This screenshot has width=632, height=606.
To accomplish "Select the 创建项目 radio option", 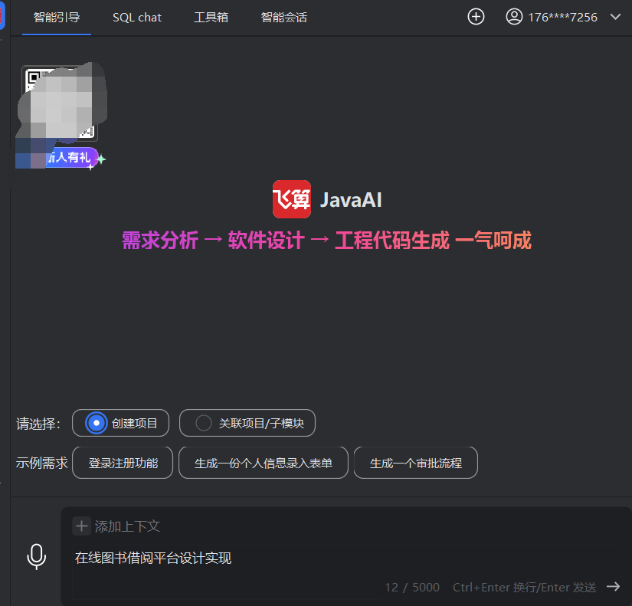I will coord(120,423).
